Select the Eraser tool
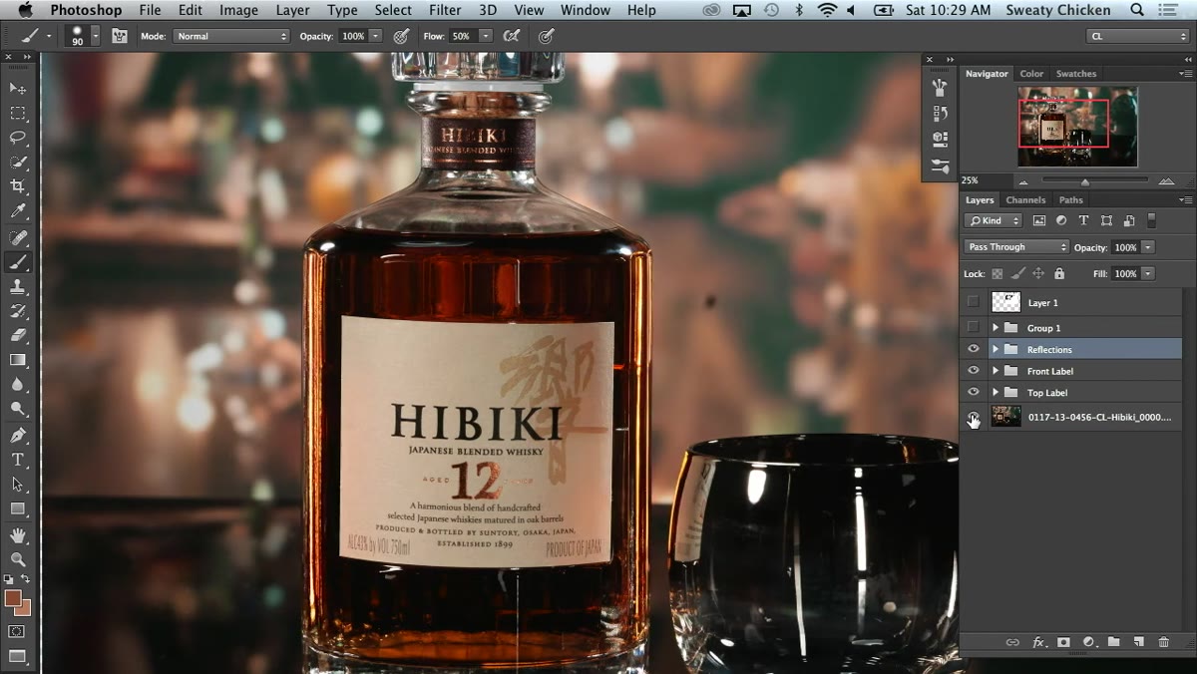The image size is (1197, 674). tap(18, 336)
